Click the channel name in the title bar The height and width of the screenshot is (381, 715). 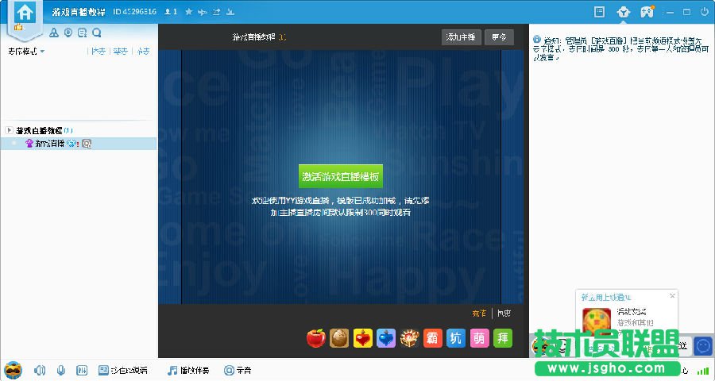pyautogui.click(x=79, y=12)
